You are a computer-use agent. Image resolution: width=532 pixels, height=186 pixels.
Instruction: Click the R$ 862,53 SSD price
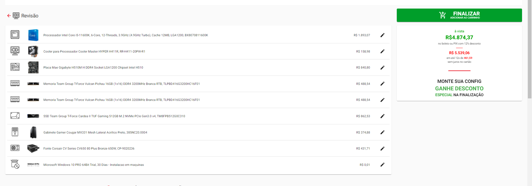(x=363, y=116)
